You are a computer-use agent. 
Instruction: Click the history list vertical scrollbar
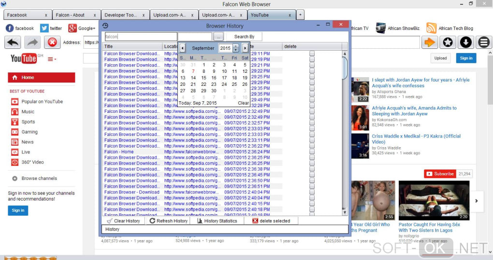(x=345, y=133)
